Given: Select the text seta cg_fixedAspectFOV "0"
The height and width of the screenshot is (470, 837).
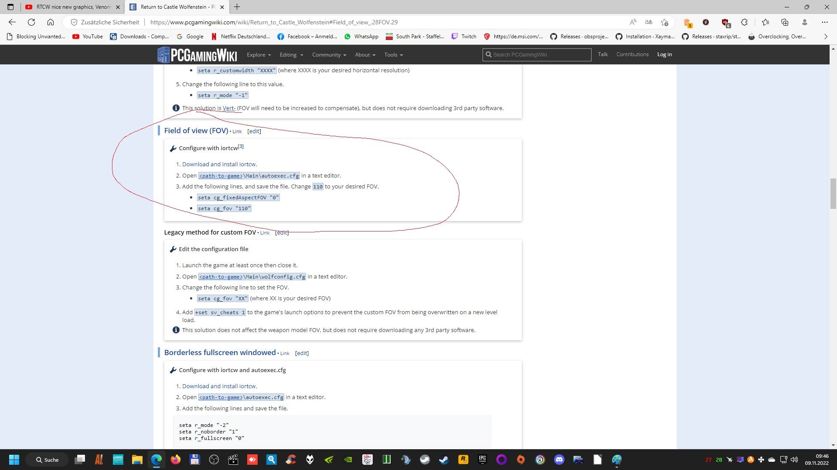Looking at the screenshot, I should tap(238, 198).
